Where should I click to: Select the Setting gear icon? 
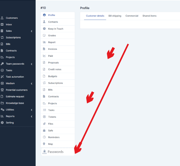pyautogui.click(x=2, y=123)
